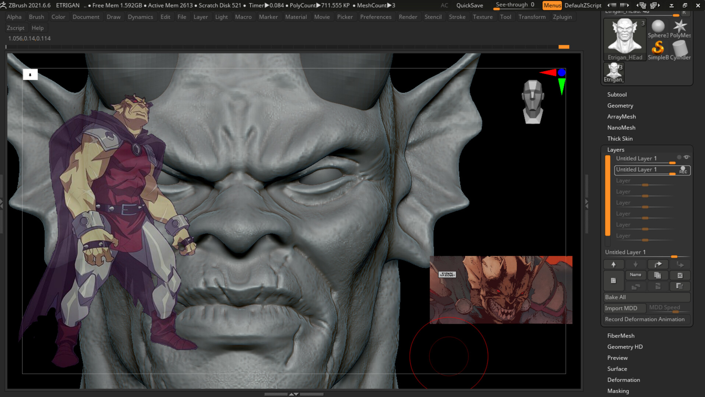Toggle visibility eye on Untitled Layer 1
705x397 pixels.
pos(687,157)
